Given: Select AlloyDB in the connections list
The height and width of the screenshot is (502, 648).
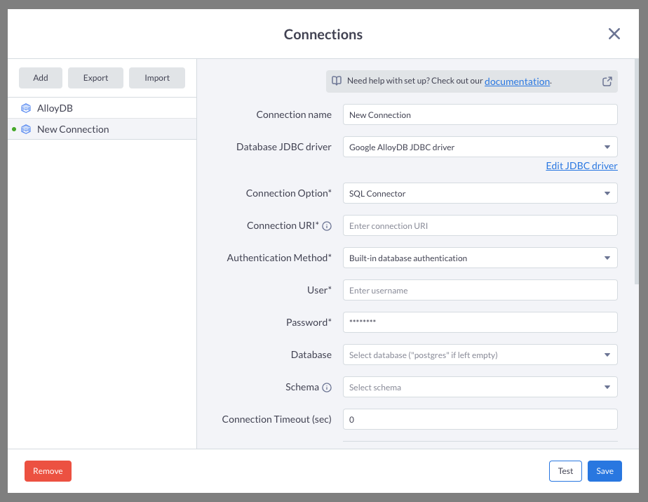Looking at the screenshot, I should pyautogui.click(x=102, y=108).
